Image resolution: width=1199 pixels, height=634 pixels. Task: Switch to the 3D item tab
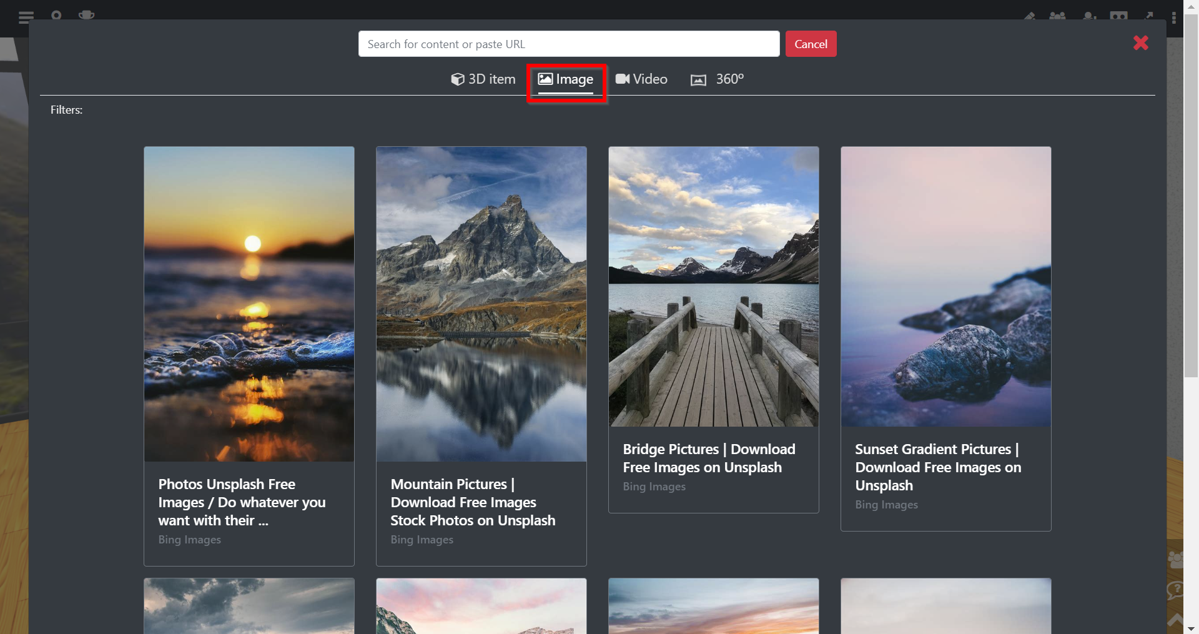pyautogui.click(x=483, y=79)
